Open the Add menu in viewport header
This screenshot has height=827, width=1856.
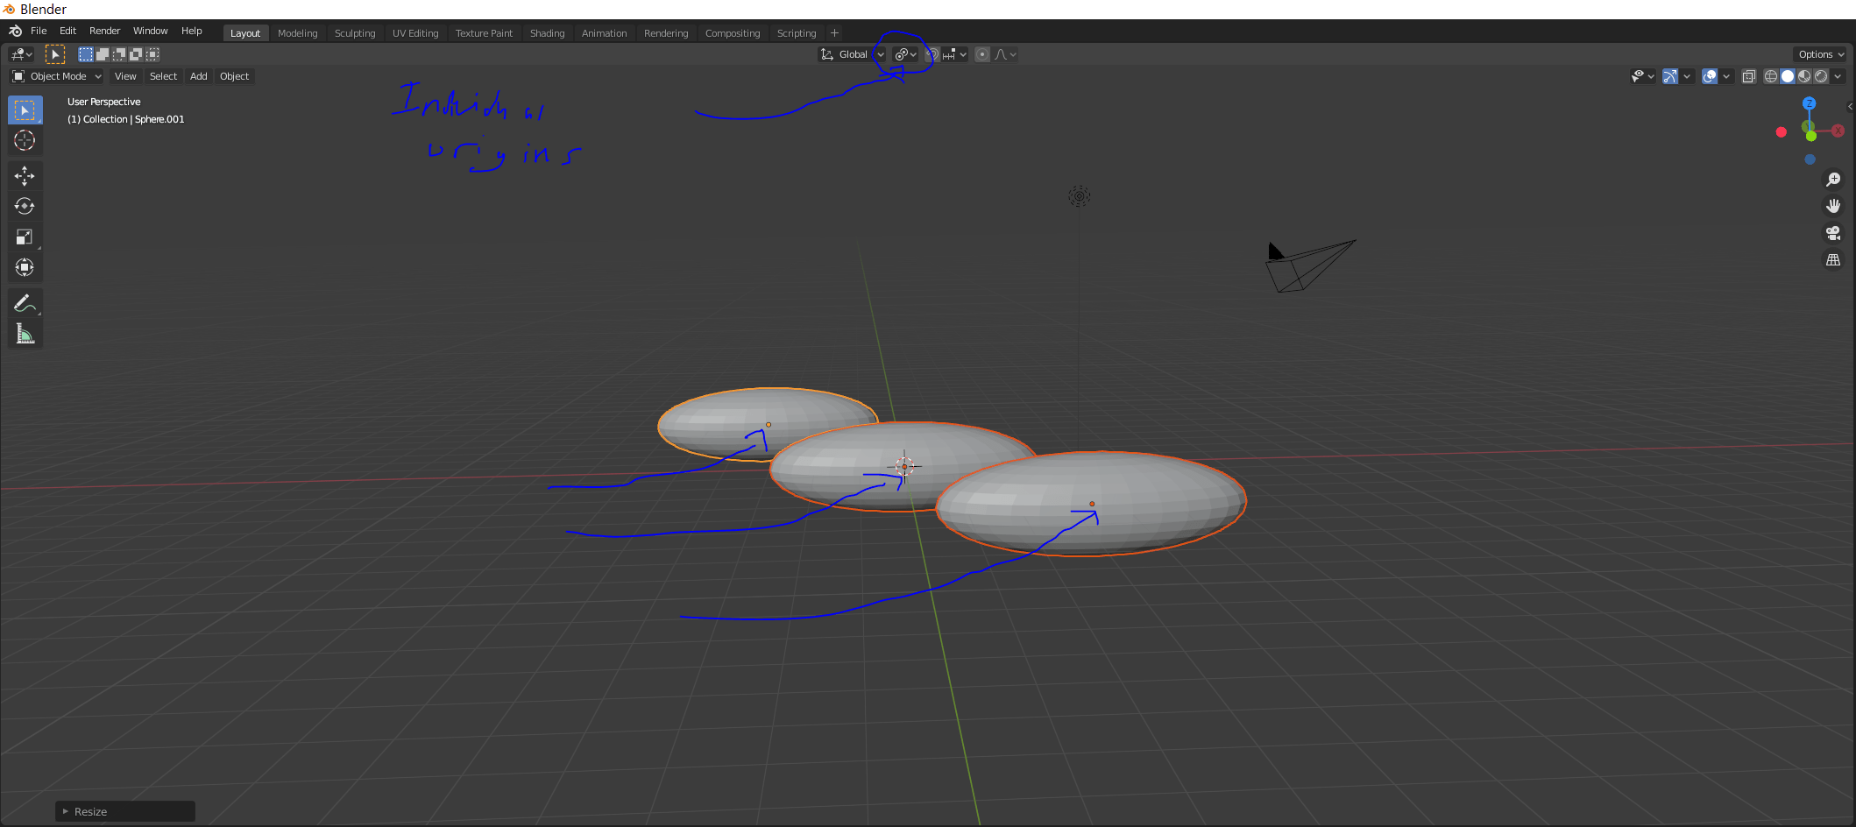pos(198,76)
